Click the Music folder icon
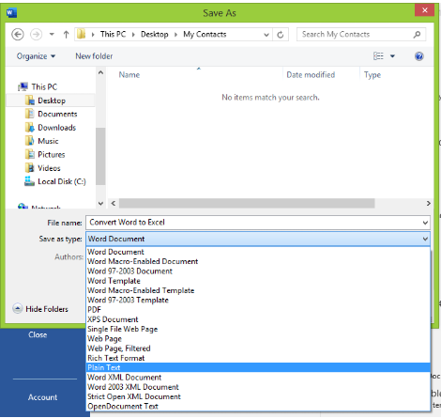This screenshot has width=441, height=418. tap(29, 141)
